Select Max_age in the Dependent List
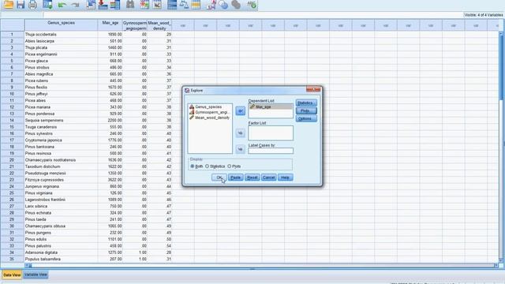505x284 pixels. tap(271, 106)
